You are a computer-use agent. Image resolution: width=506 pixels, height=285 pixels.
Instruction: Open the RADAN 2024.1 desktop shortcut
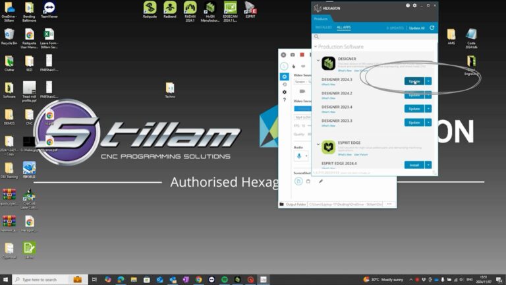coord(190,8)
